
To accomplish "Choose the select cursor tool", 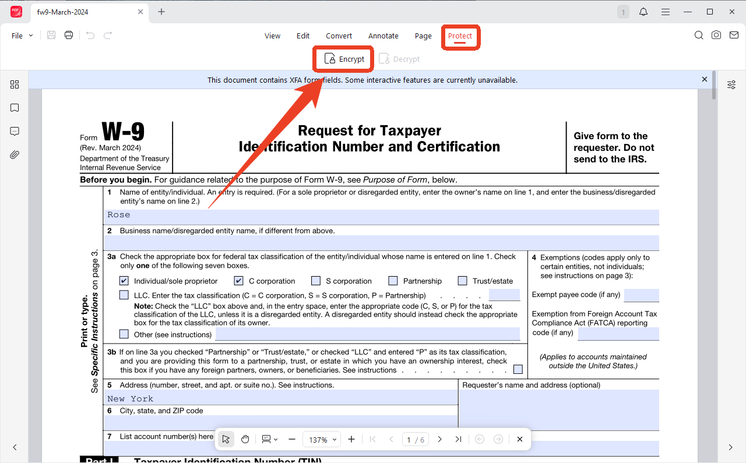I will click(226, 439).
